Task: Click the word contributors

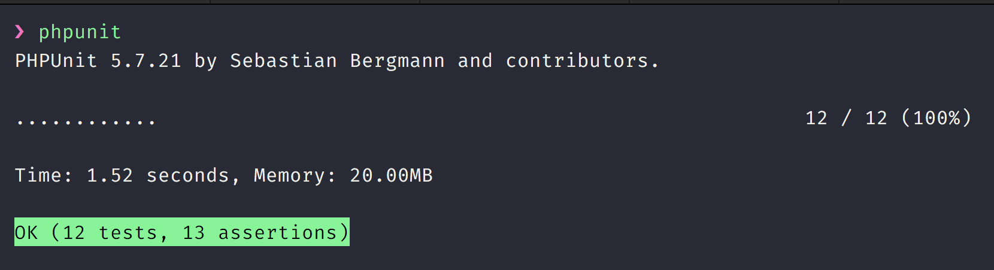Action: coord(581,60)
